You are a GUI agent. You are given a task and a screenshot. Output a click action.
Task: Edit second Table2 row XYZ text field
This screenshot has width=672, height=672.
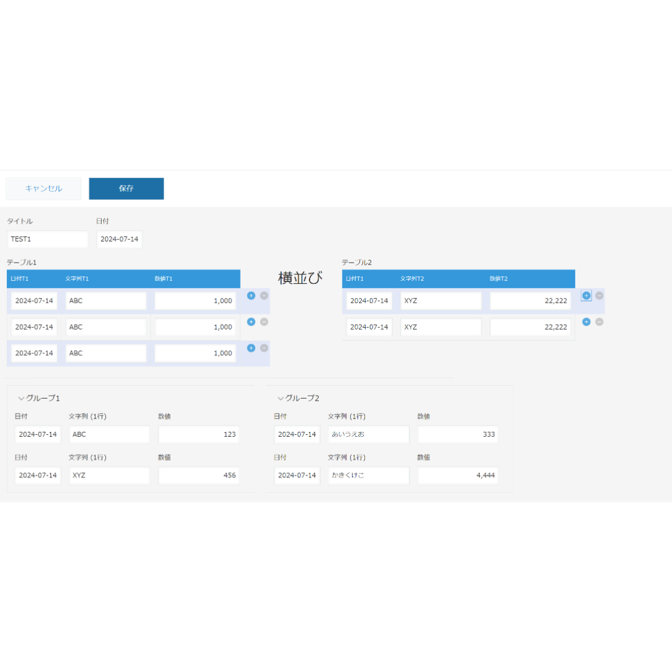click(x=441, y=327)
